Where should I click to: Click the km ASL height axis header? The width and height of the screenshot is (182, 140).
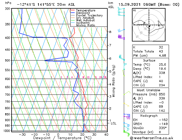pos(111,5)
